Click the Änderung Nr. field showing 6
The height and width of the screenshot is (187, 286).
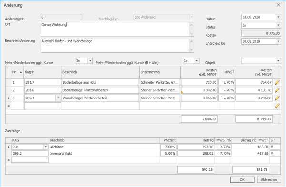pyautogui.click(x=61, y=17)
